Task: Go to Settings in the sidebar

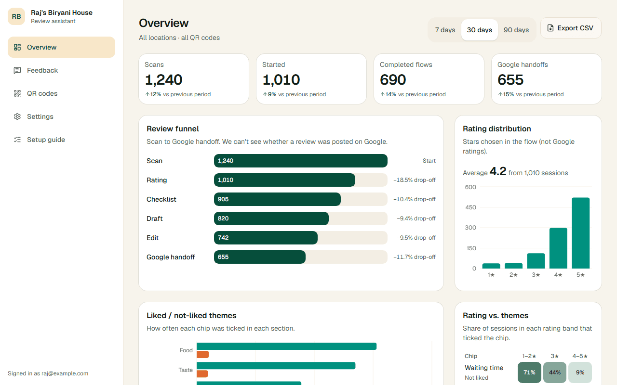Action: coord(61,116)
